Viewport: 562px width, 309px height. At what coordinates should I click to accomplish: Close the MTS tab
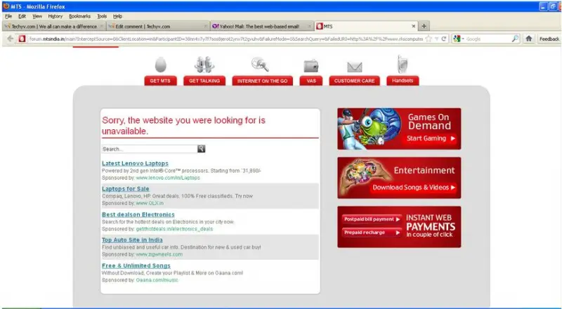[x=413, y=26]
